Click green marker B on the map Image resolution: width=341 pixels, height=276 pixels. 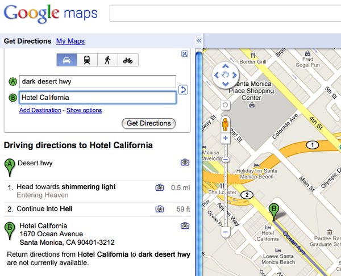pyautogui.click(x=274, y=211)
